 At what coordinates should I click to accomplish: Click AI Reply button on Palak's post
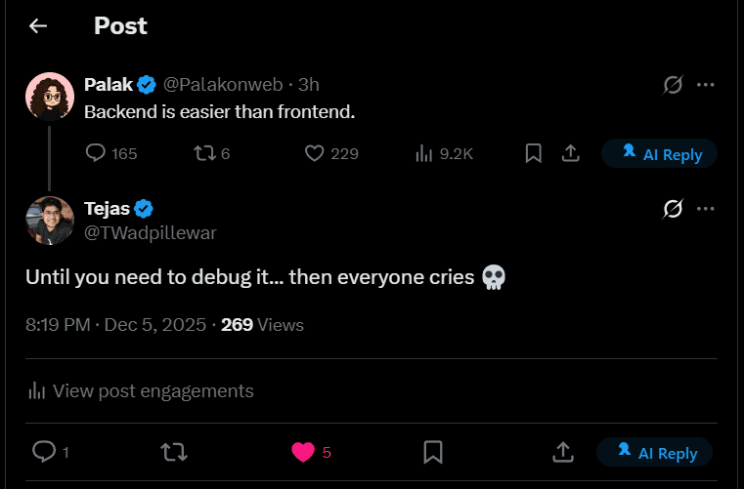pyautogui.click(x=659, y=154)
